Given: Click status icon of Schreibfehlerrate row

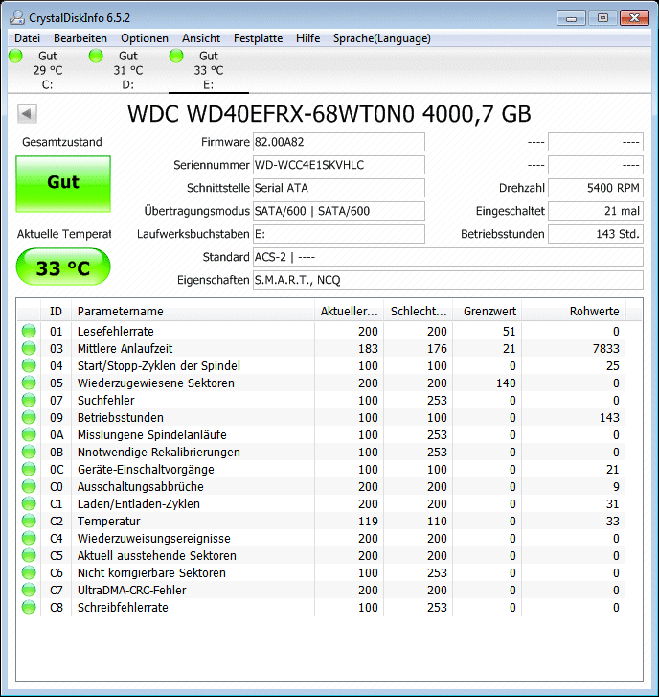Looking at the screenshot, I should [29, 607].
